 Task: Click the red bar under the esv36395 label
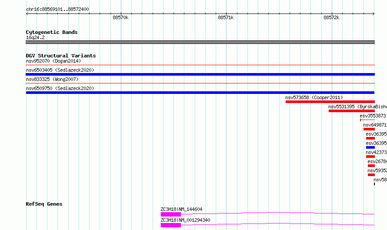(370, 138)
